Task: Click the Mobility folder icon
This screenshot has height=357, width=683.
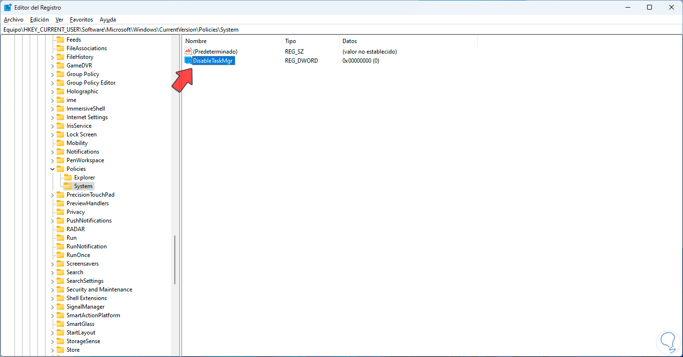Action: pyautogui.click(x=60, y=143)
